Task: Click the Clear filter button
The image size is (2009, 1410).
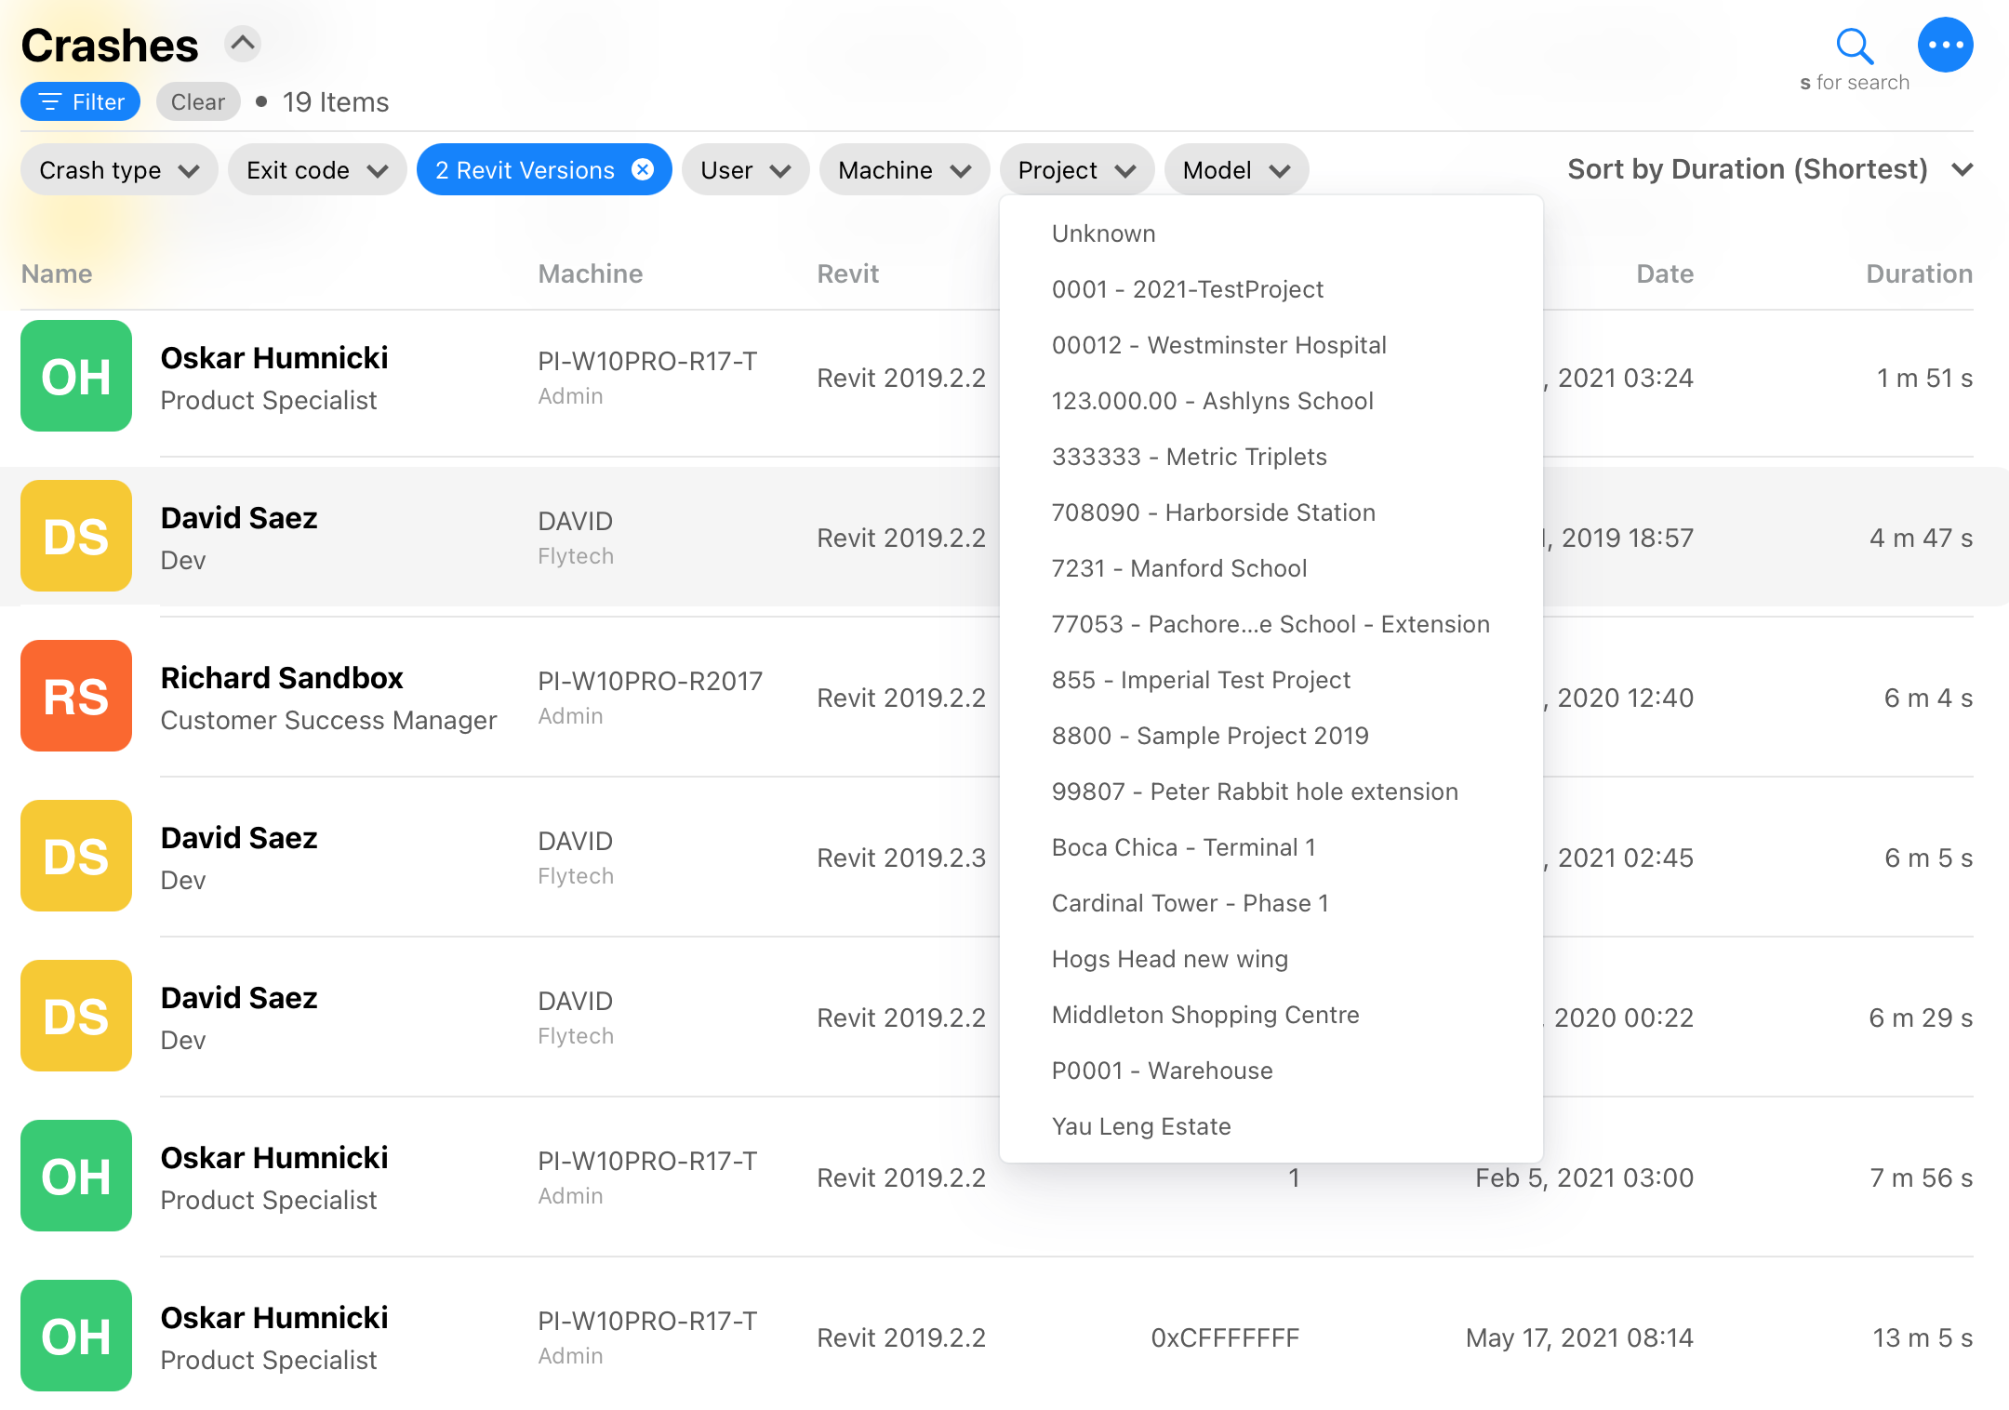Action: click(197, 100)
